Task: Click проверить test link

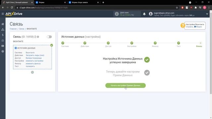Action: (x=30, y=66)
